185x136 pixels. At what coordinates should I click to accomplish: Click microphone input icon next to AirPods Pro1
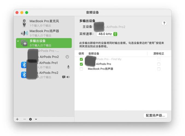pyautogui.click(x=68, y=67)
